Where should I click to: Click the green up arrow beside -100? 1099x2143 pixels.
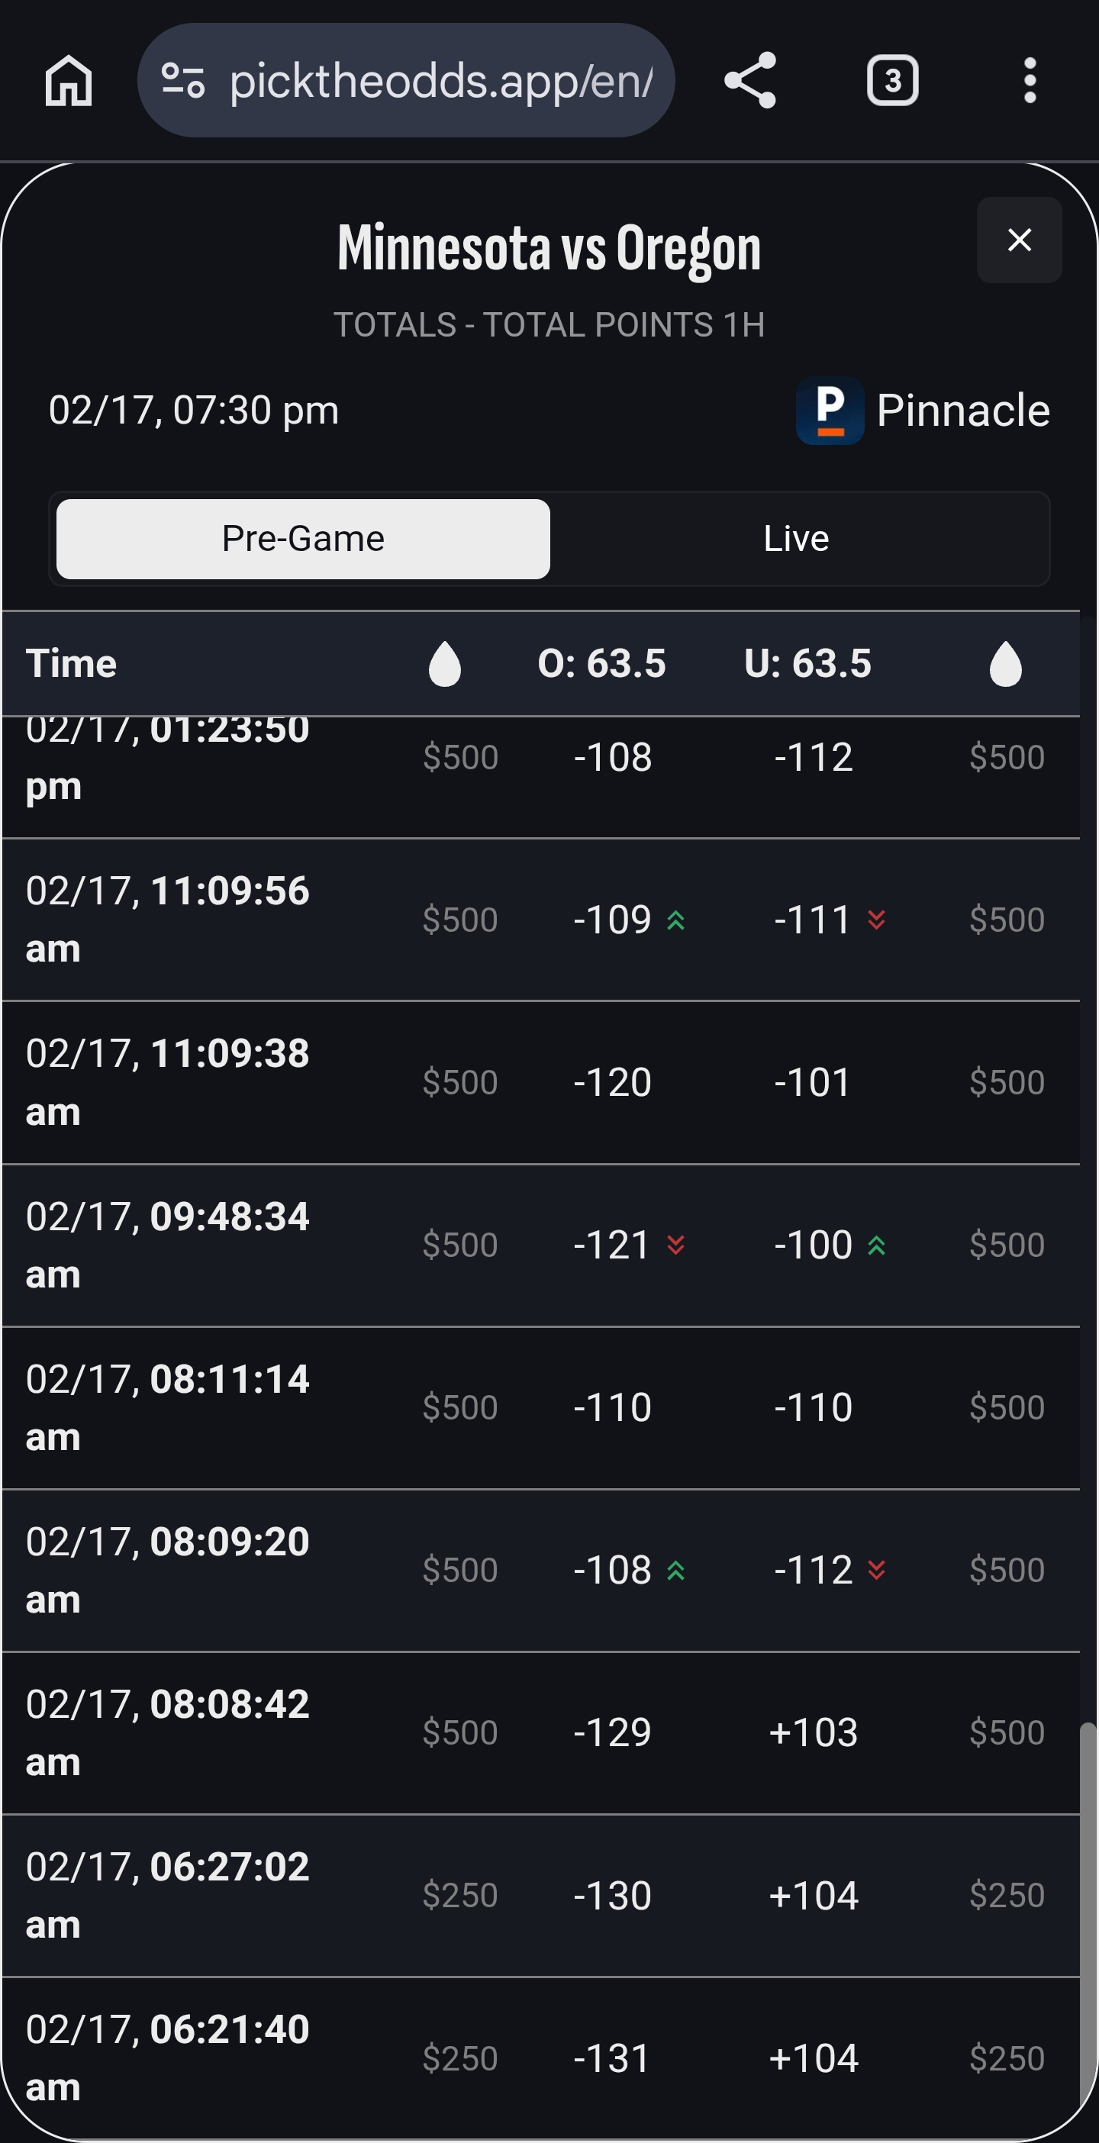(876, 1246)
